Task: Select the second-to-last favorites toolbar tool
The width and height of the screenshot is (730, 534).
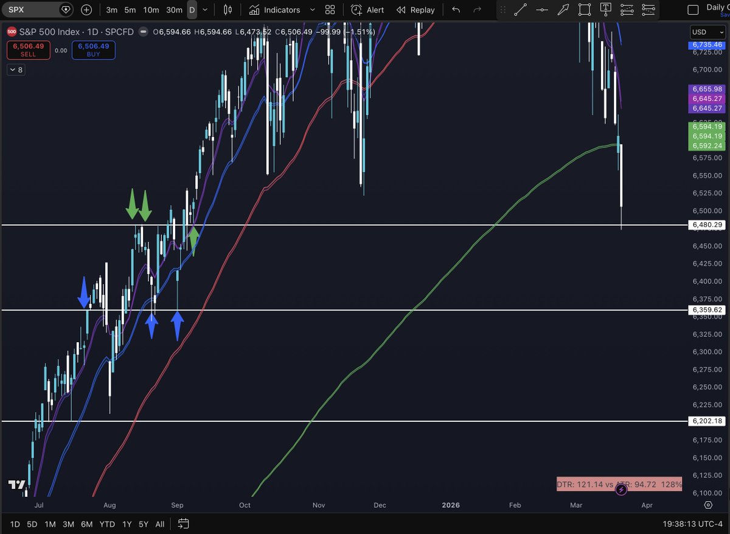Action: click(x=627, y=10)
